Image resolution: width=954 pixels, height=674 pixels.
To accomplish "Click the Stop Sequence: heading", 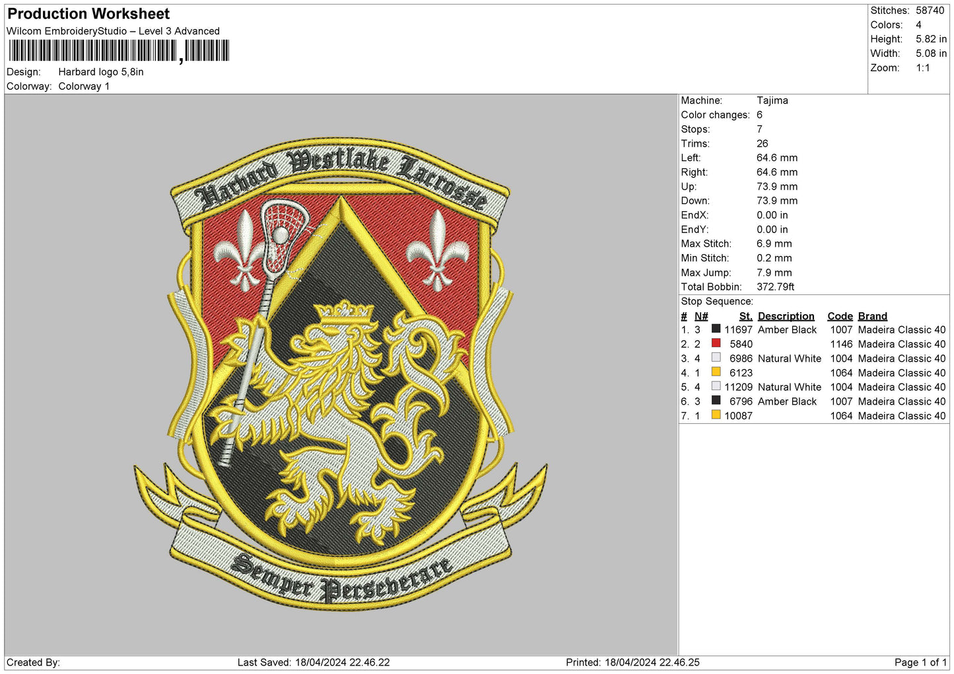I will pyautogui.click(x=717, y=301).
